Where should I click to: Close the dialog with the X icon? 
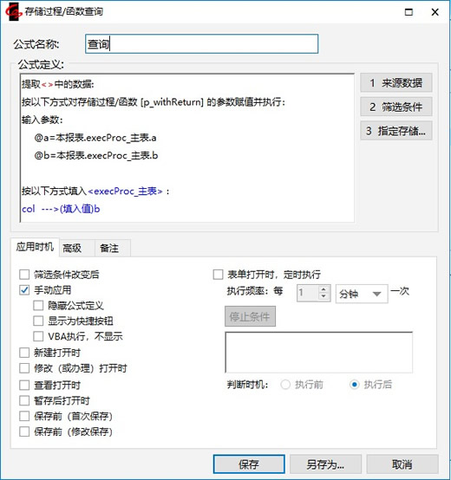(435, 12)
